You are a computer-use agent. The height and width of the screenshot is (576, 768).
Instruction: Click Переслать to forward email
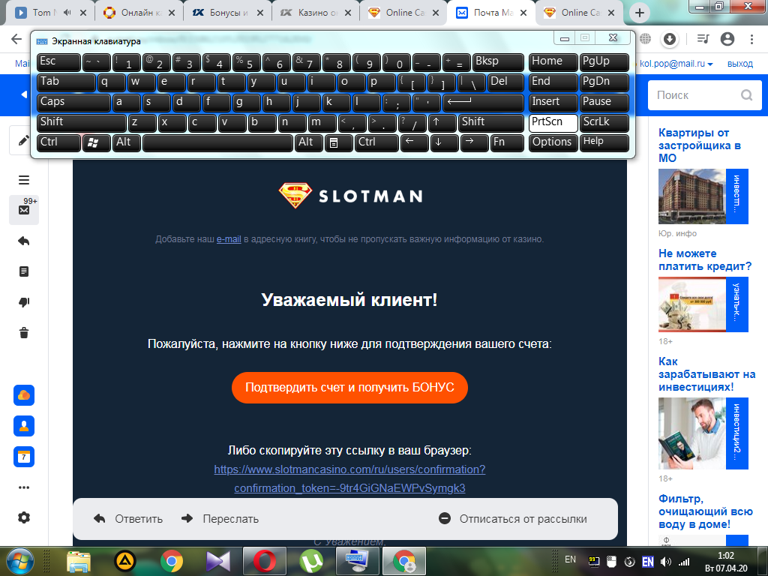coord(220,519)
